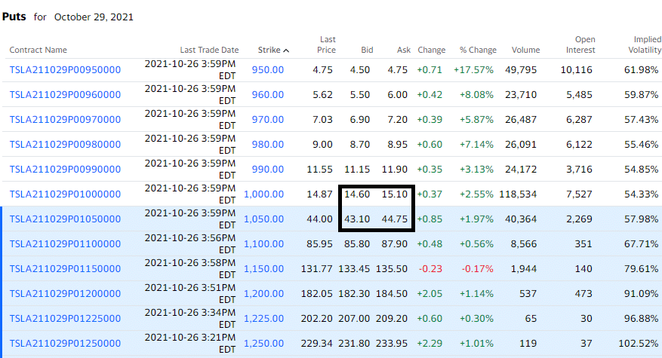Image resolution: width=662 pixels, height=358 pixels.
Task: Select the 2,269 open interest cell
Action: [x=579, y=219]
